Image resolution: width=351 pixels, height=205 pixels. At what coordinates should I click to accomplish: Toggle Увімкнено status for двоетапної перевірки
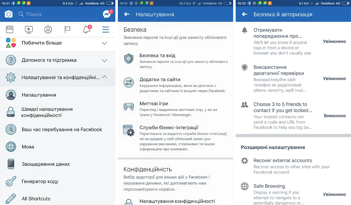334,79
